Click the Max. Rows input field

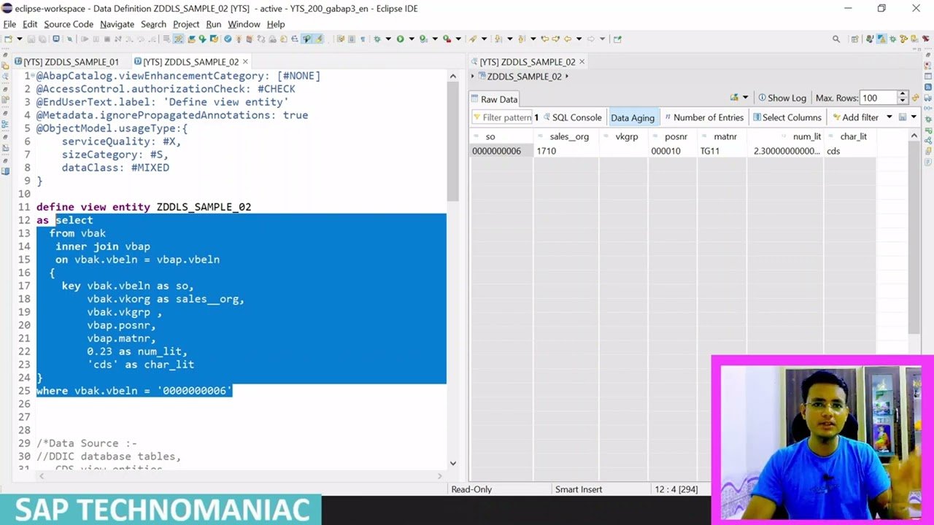tap(878, 98)
